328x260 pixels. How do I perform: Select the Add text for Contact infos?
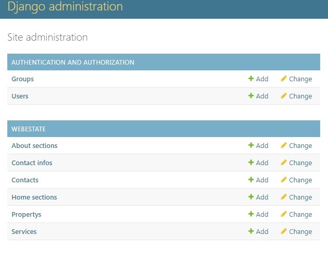click(x=262, y=163)
